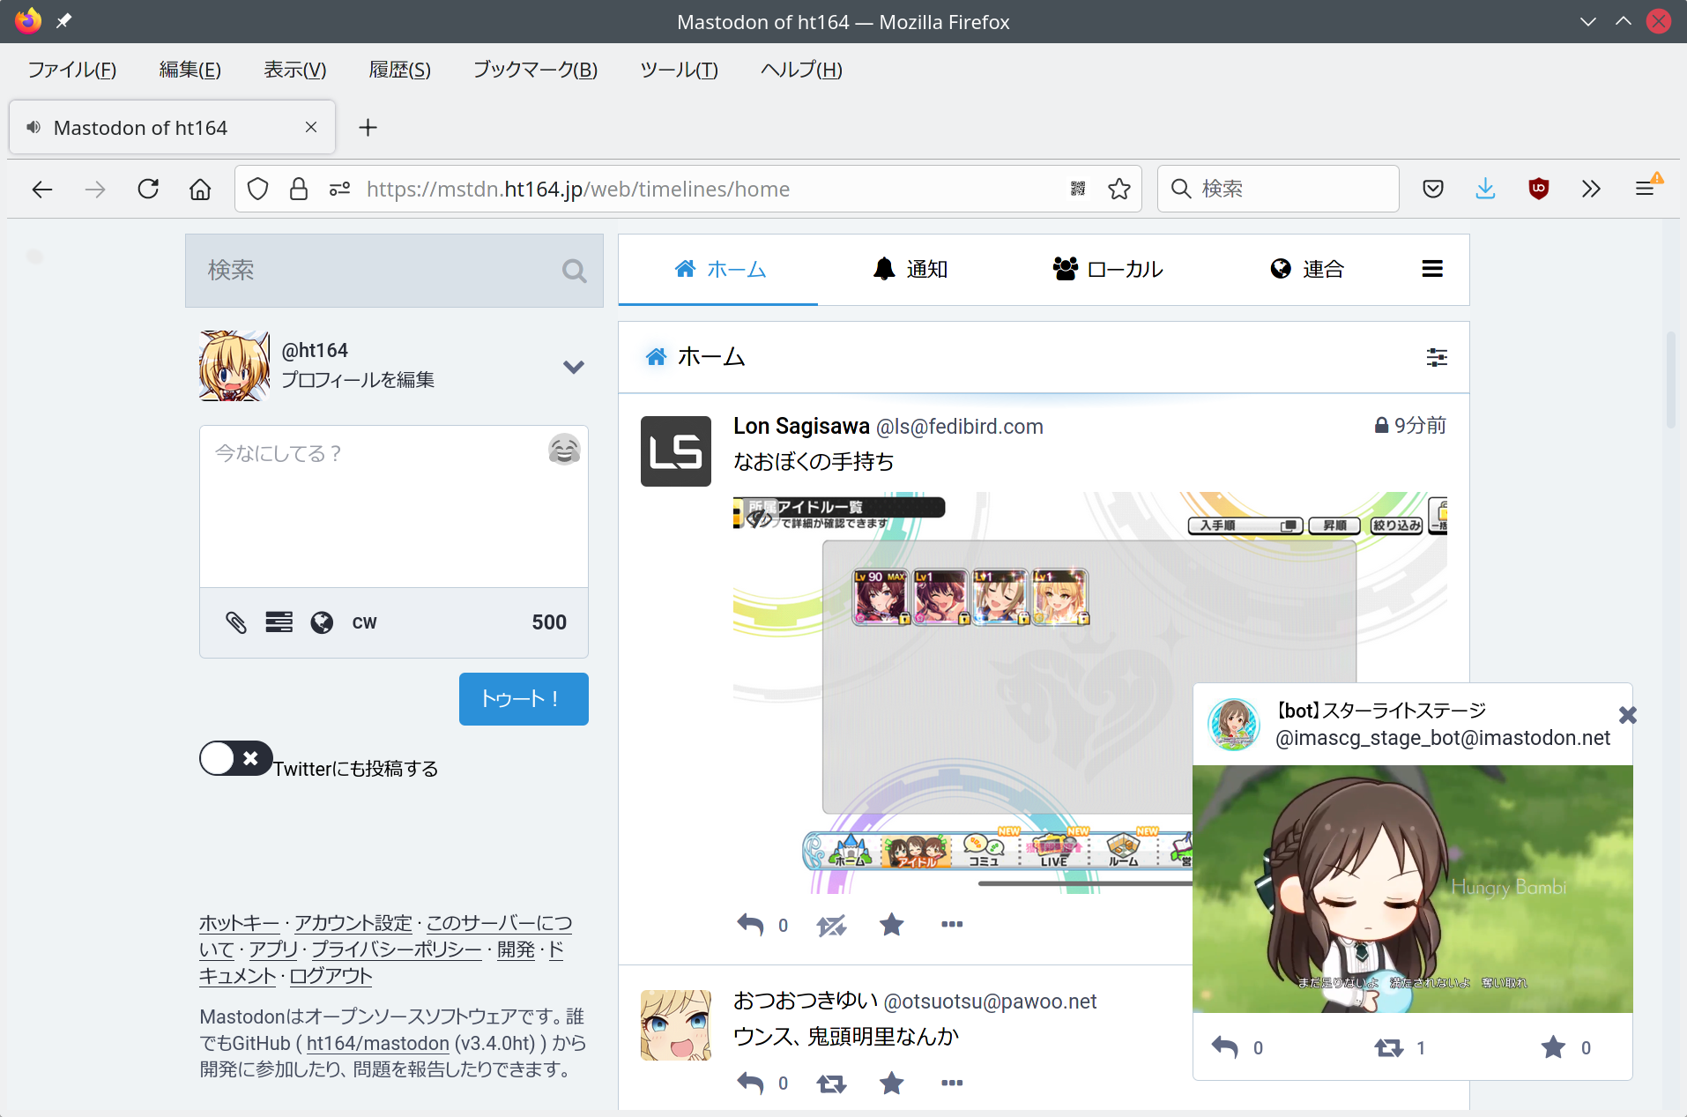Open the ツール(T) menu
The height and width of the screenshot is (1117, 1687).
click(679, 70)
